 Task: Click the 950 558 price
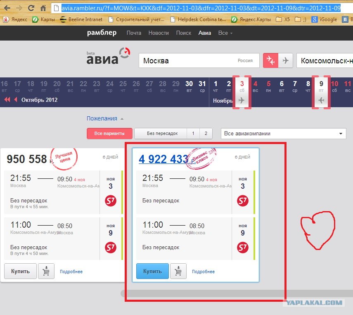(x=30, y=159)
